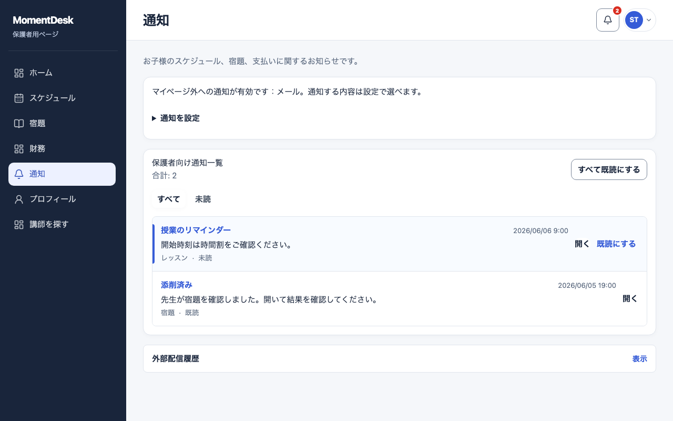
Task: Click the レッスン · 未読 status line
Action: tap(187, 258)
